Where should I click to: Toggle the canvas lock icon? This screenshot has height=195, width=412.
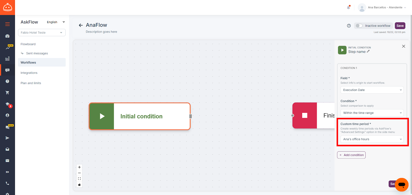click(x=79, y=185)
